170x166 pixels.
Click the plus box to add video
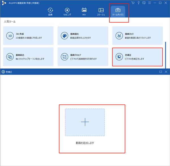pyautogui.click(x=85, y=122)
